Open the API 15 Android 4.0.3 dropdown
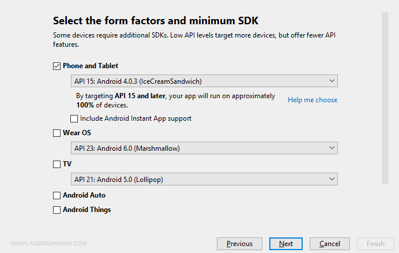Image resolution: width=399 pixels, height=253 pixels. point(204,81)
